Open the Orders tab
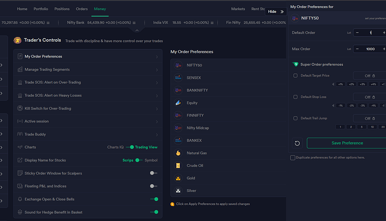This screenshot has width=386, height=221. [x=82, y=9]
